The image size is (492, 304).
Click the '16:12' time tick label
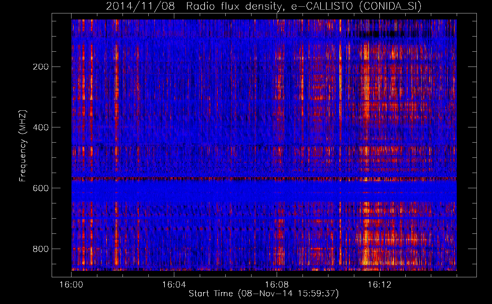(x=379, y=285)
